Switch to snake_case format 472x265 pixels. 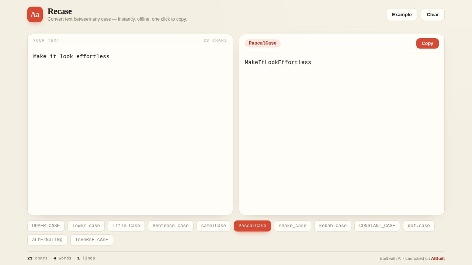tap(292, 226)
